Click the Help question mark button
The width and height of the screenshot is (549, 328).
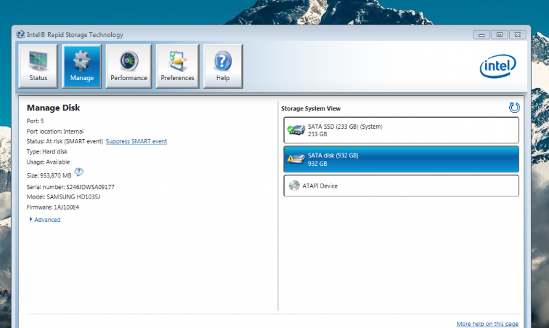[x=223, y=66]
